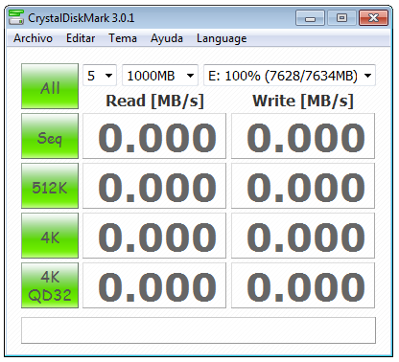399x362 pixels.
Task: Minimize the CrystalDiskMark window
Action: pyautogui.click(x=310, y=18)
